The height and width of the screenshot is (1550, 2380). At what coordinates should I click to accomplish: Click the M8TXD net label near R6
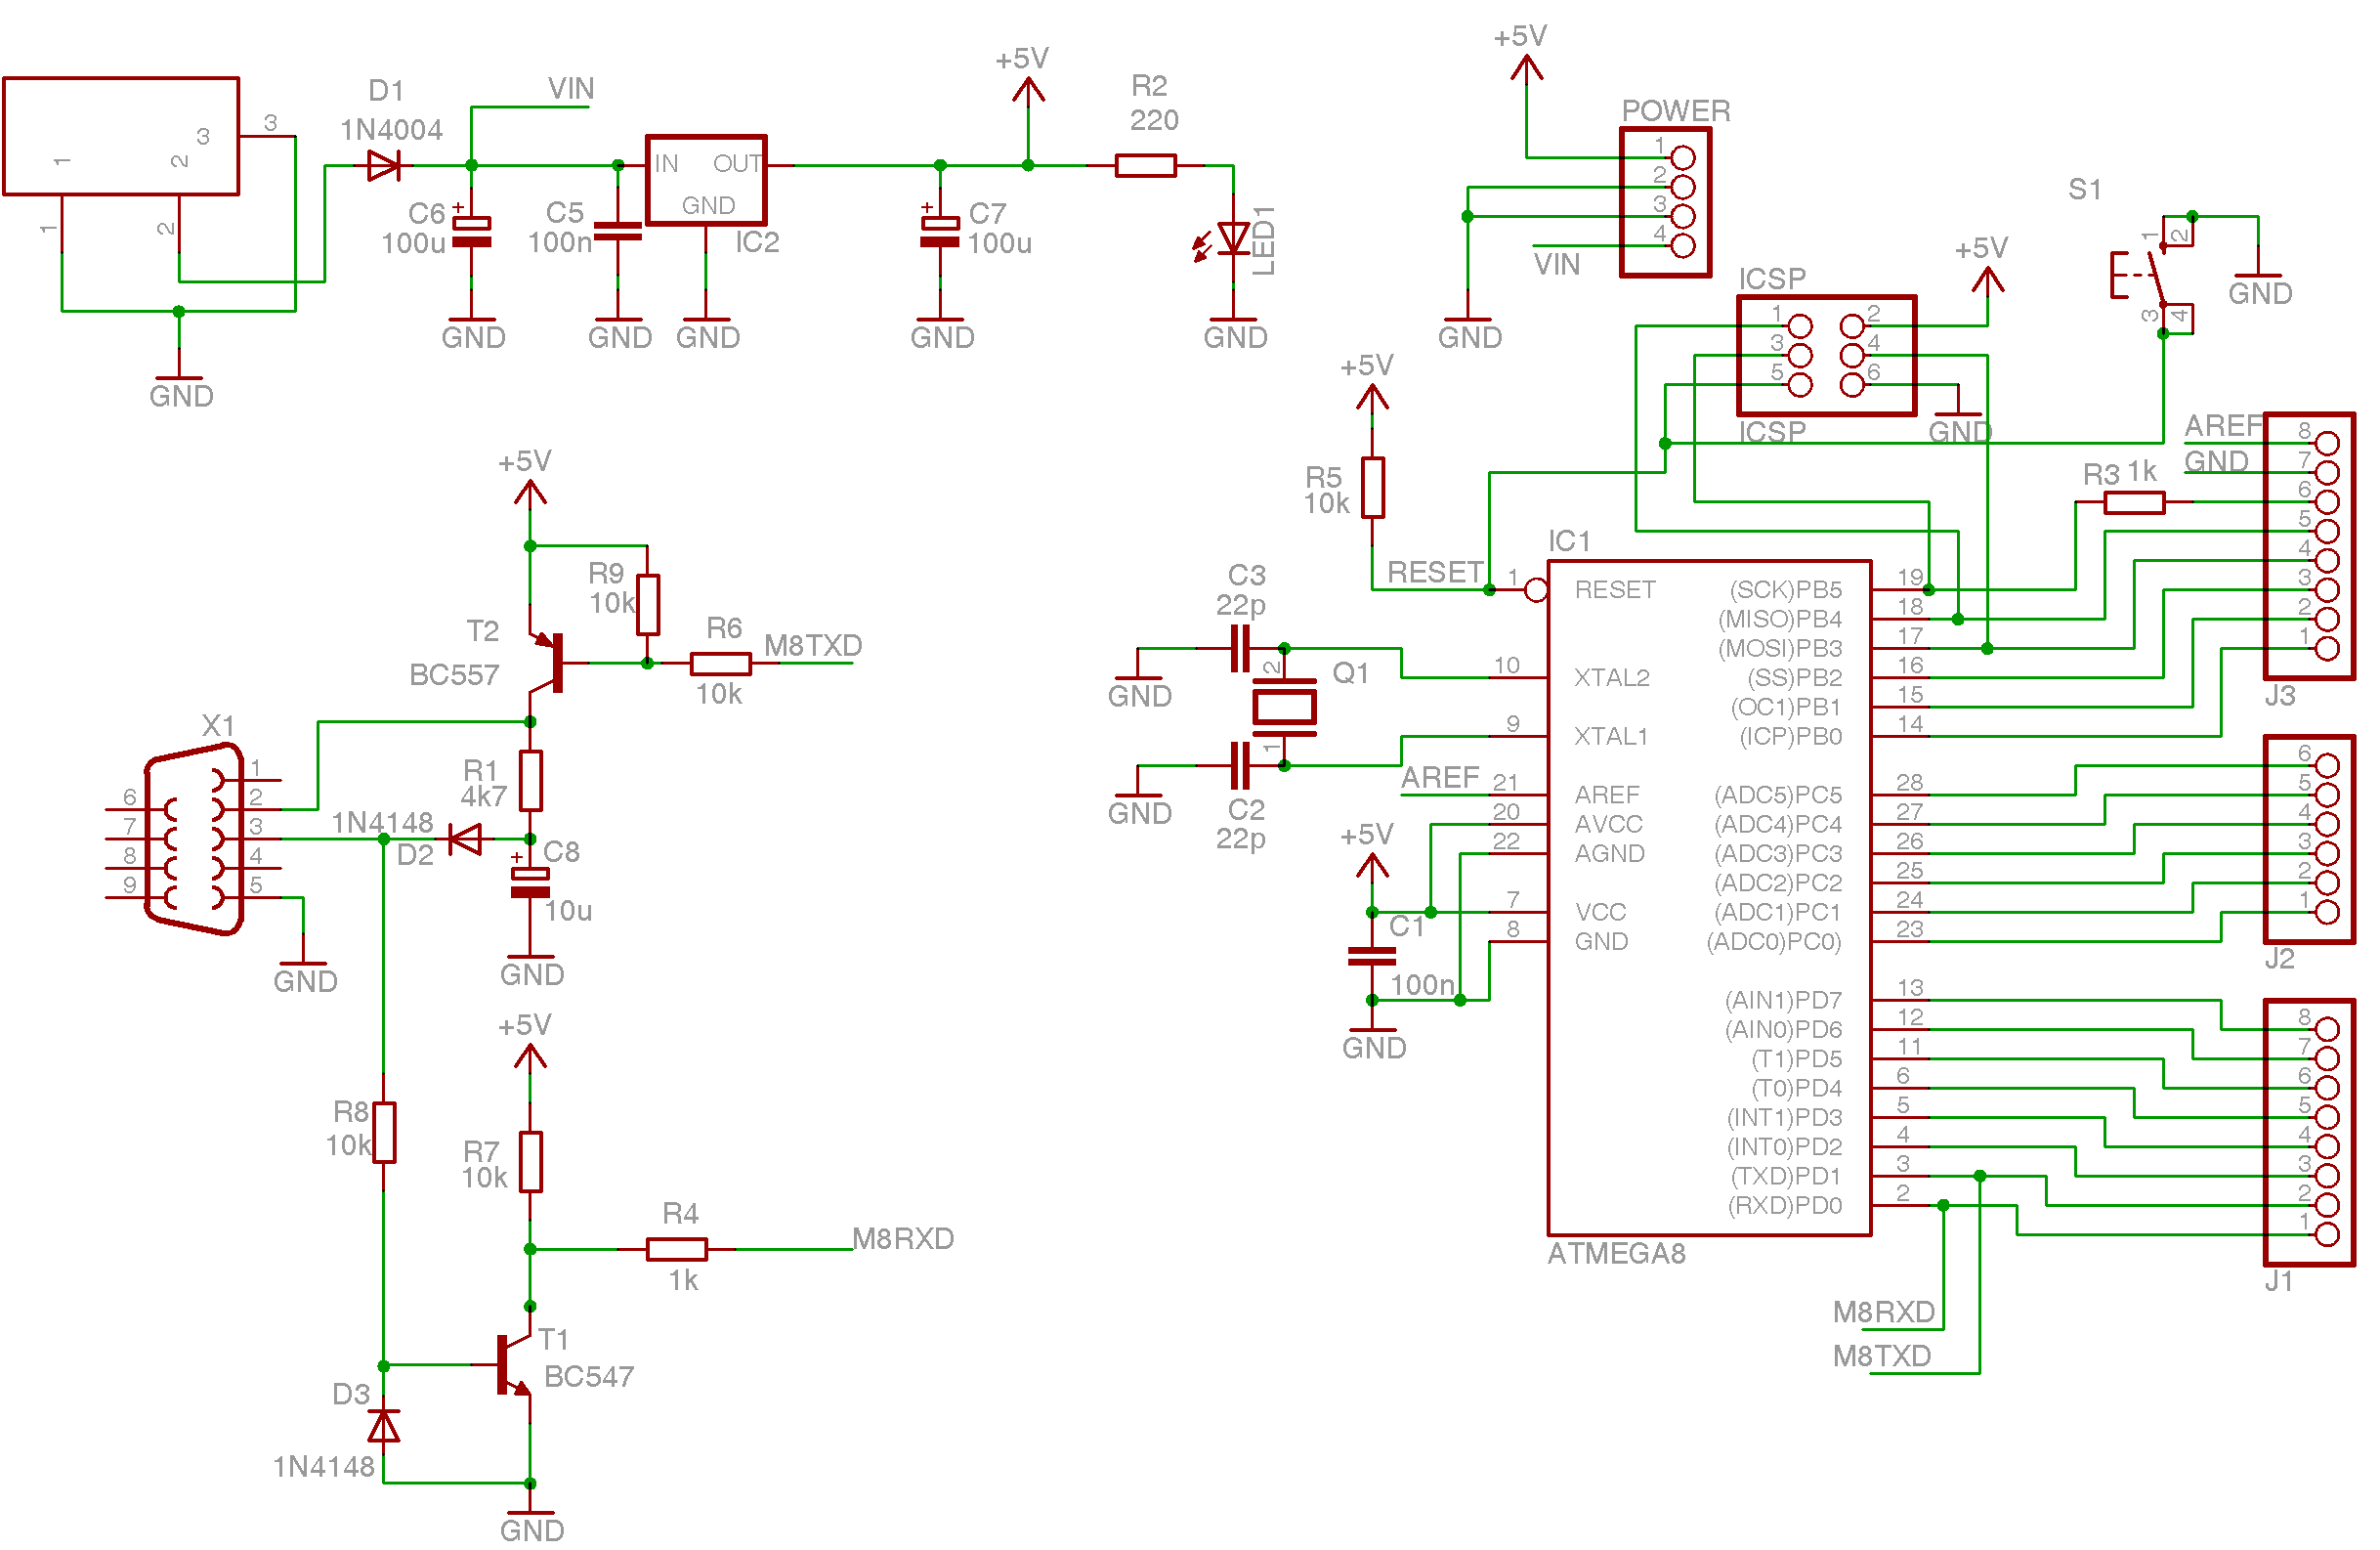pos(812,646)
